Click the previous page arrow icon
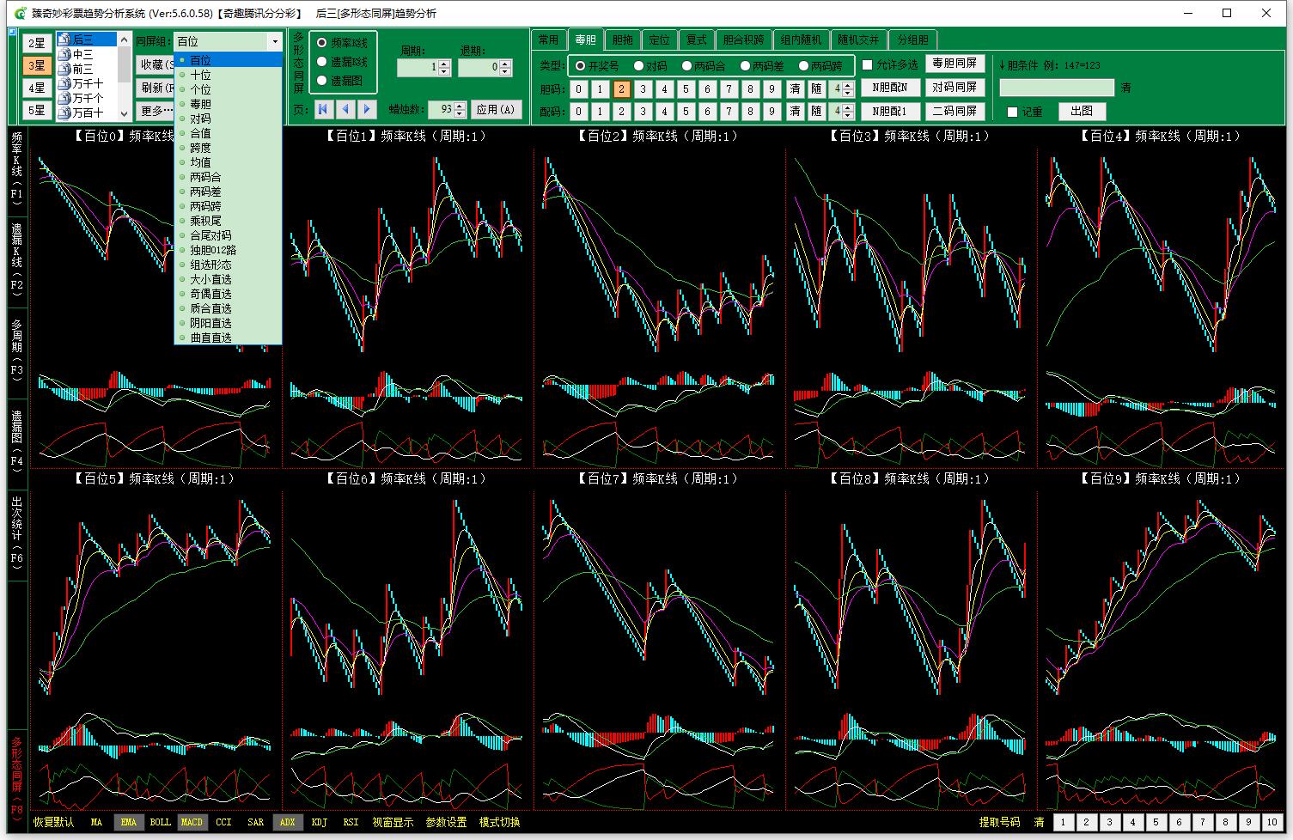Screen dimensions: 1293x840 (x=345, y=109)
